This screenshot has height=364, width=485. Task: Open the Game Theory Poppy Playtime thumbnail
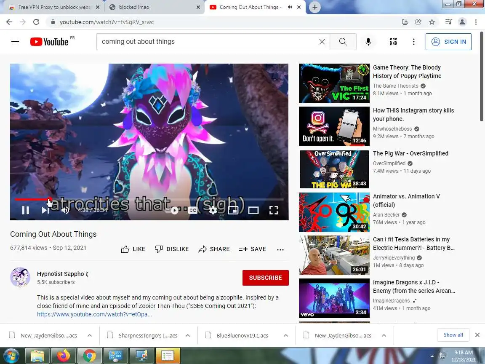point(334,83)
